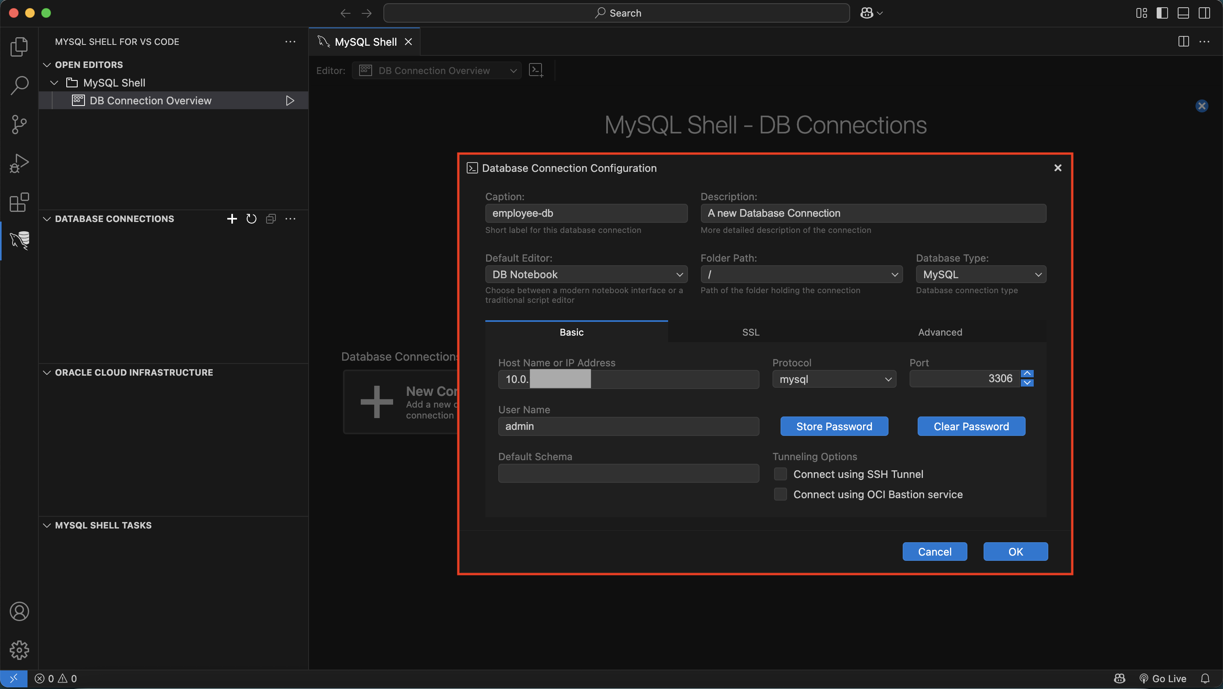Open new shell console icon in editor toolbar
This screenshot has height=689, width=1223.
click(536, 70)
